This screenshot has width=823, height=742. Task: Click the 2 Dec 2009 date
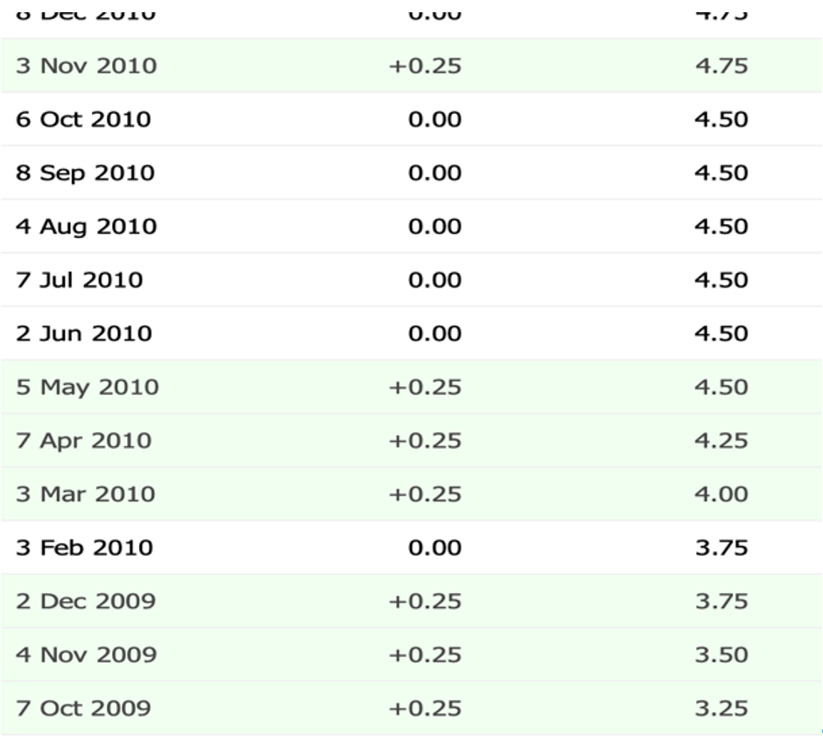tap(85, 601)
